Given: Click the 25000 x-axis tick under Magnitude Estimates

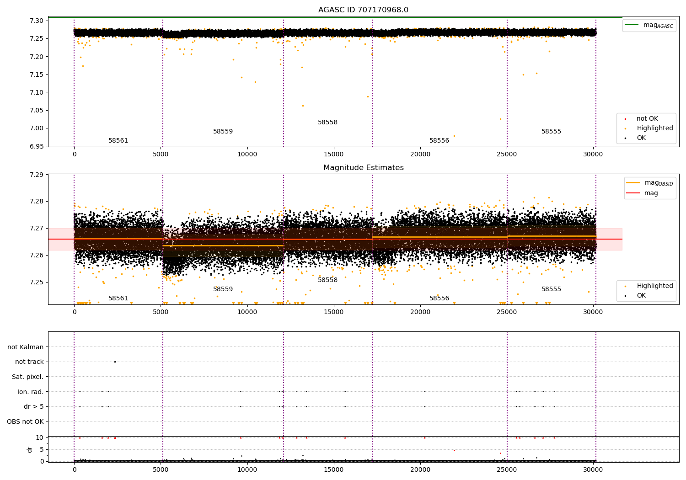Looking at the screenshot, I should click(507, 312).
